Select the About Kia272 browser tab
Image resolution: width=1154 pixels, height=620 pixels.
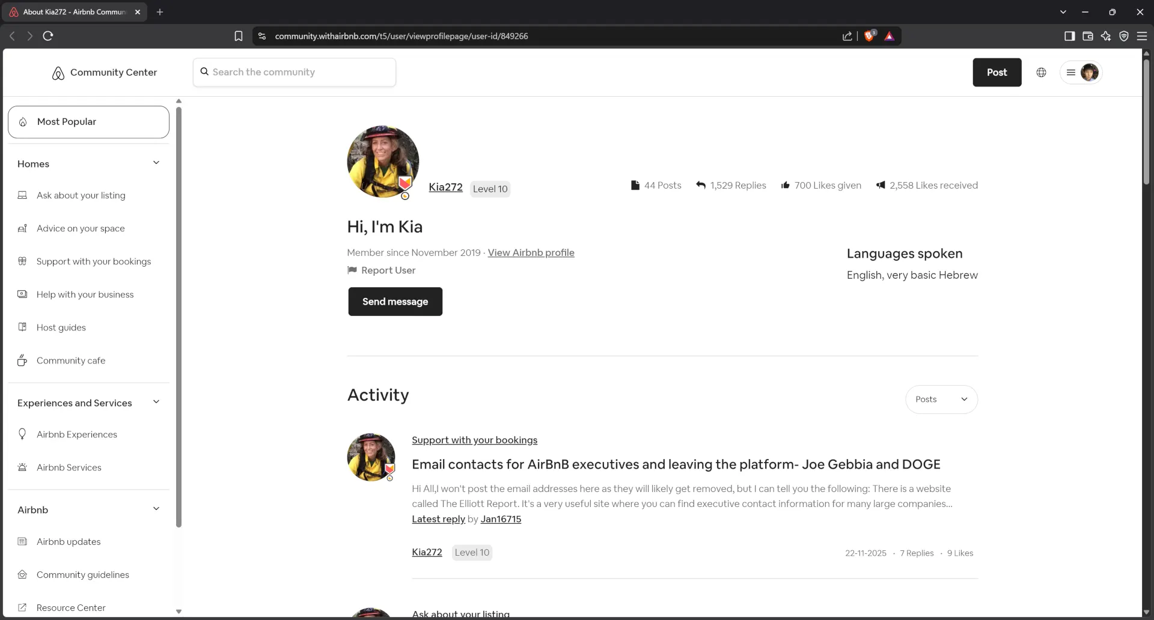pos(75,12)
